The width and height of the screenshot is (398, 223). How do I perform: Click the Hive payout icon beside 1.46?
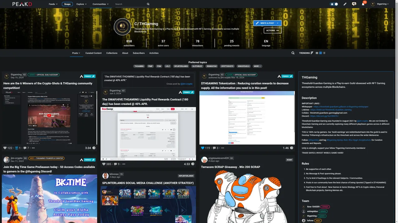coord(292,148)
